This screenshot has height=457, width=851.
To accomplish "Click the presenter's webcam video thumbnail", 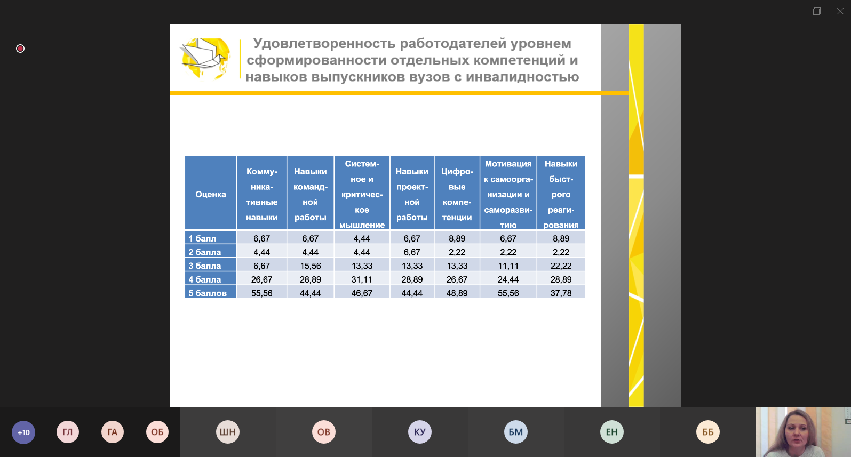I will 804,432.
